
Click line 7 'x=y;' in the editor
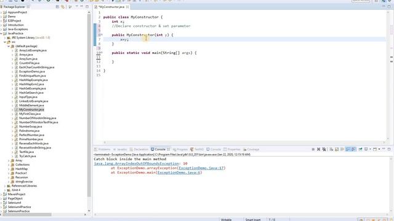[124, 39]
